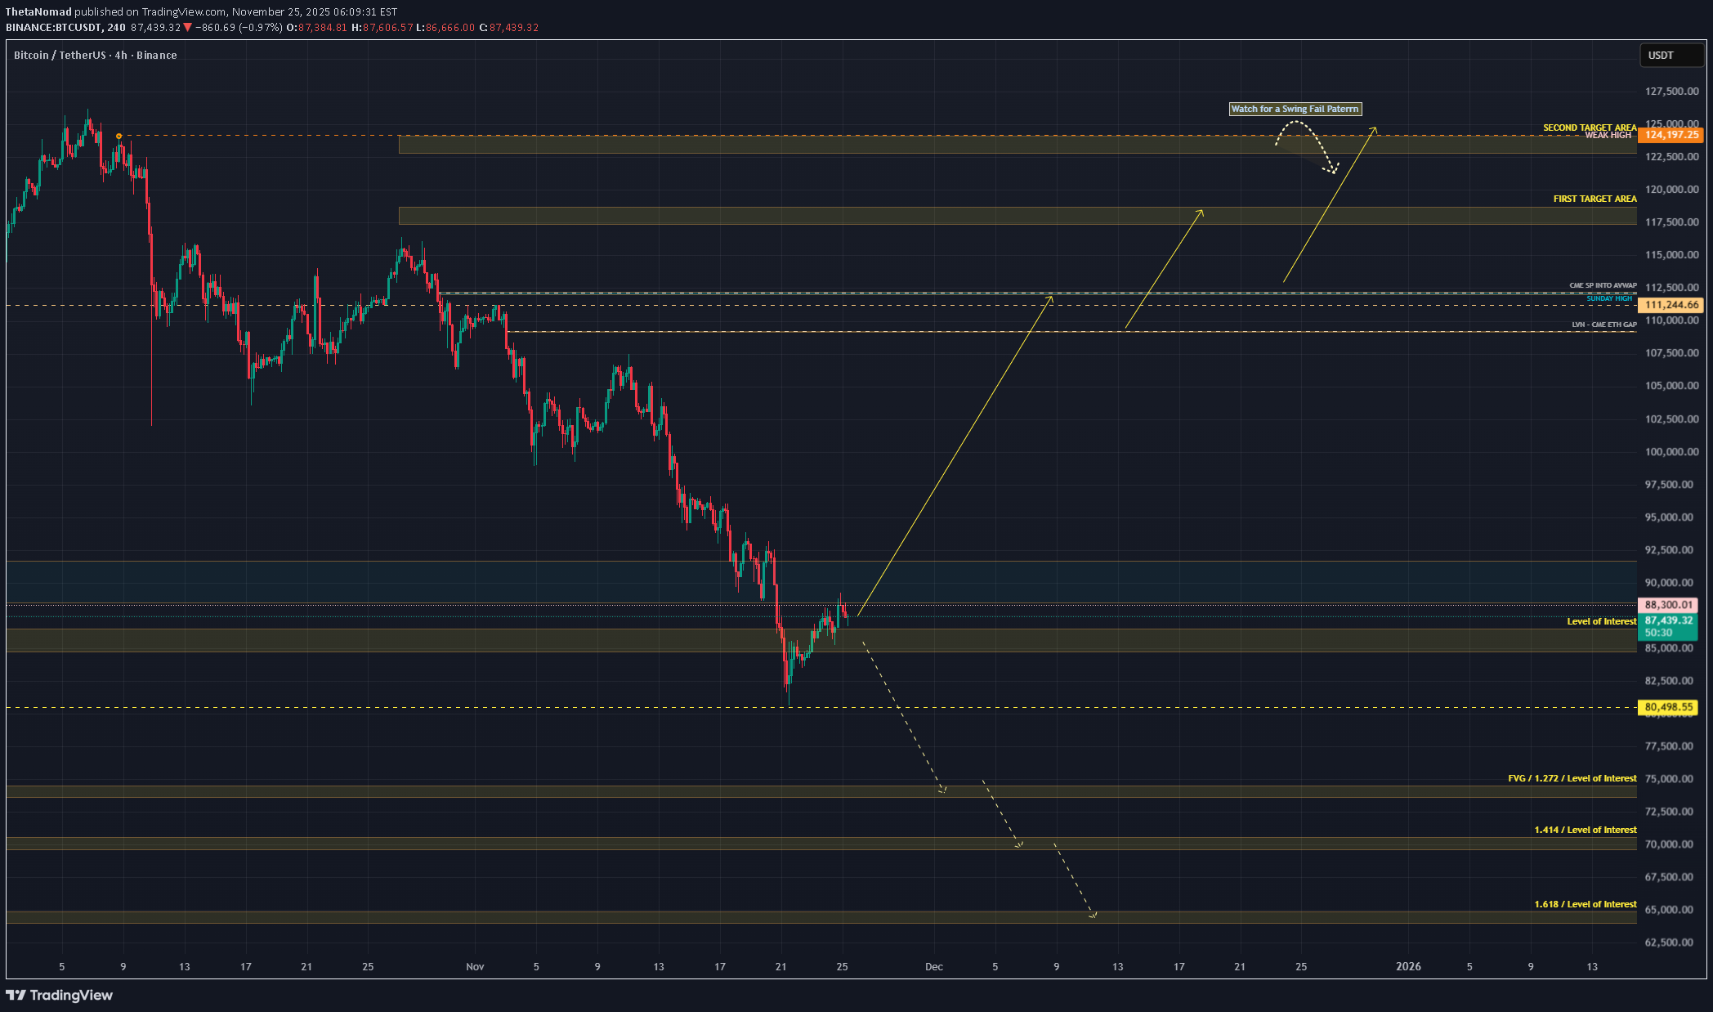Click the orange circle marker on the weak high
This screenshot has height=1012, width=1713.
[x=119, y=136]
